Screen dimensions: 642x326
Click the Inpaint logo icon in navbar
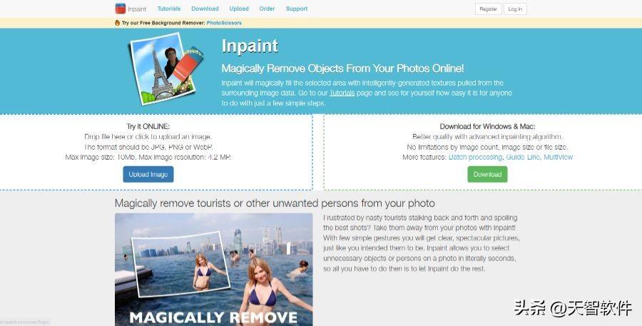pyautogui.click(x=121, y=9)
